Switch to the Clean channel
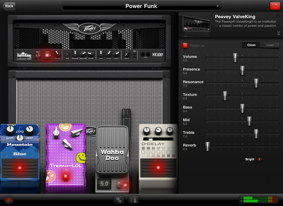 pyautogui.click(x=251, y=45)
